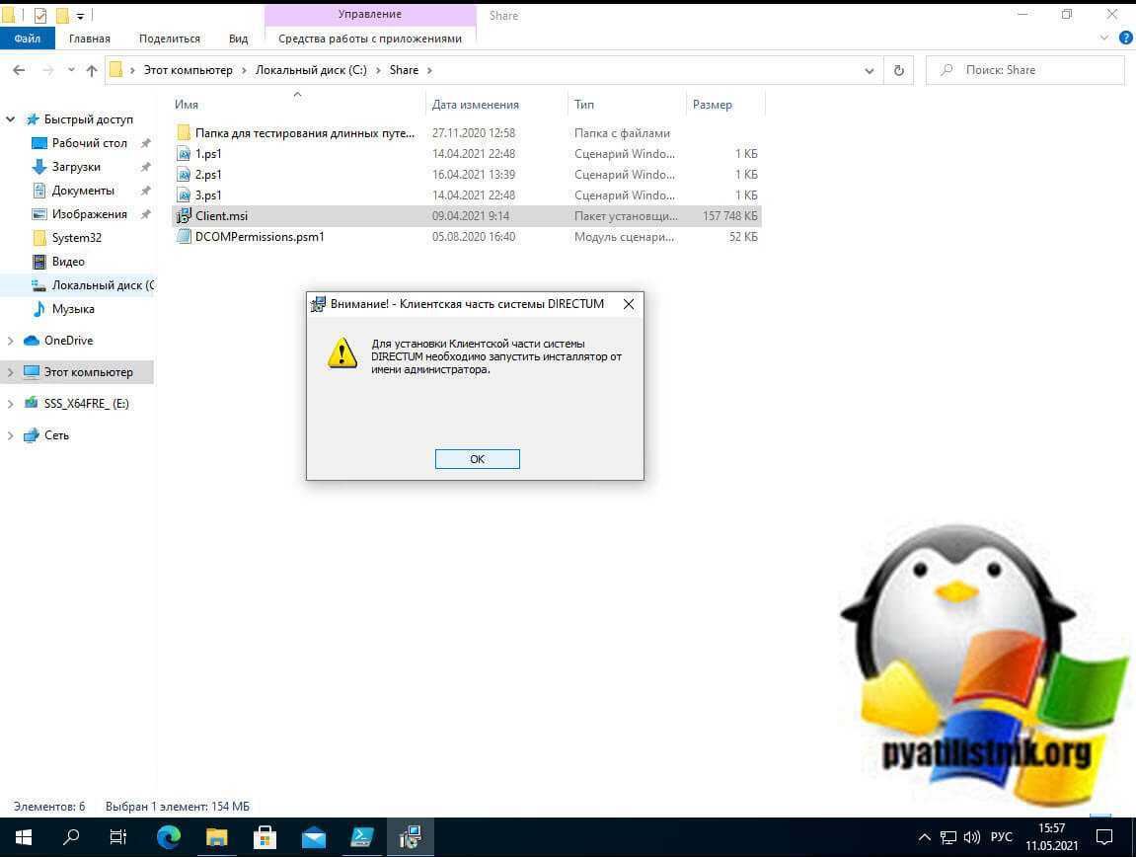Open the address bar history dropdown

coord(869,70)
